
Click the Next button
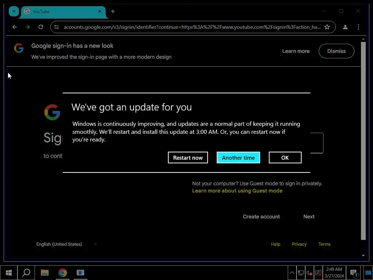[309, 217]
